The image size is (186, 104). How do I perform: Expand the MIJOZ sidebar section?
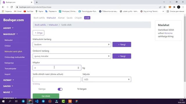point(8,92)
